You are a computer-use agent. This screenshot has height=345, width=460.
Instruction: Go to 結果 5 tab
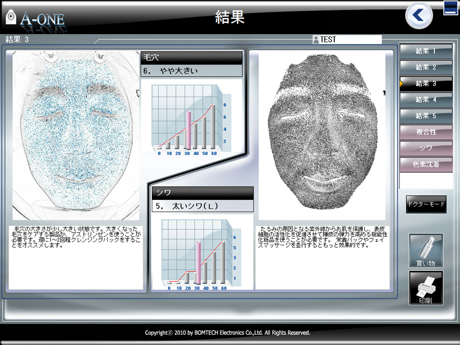point(426,116)
